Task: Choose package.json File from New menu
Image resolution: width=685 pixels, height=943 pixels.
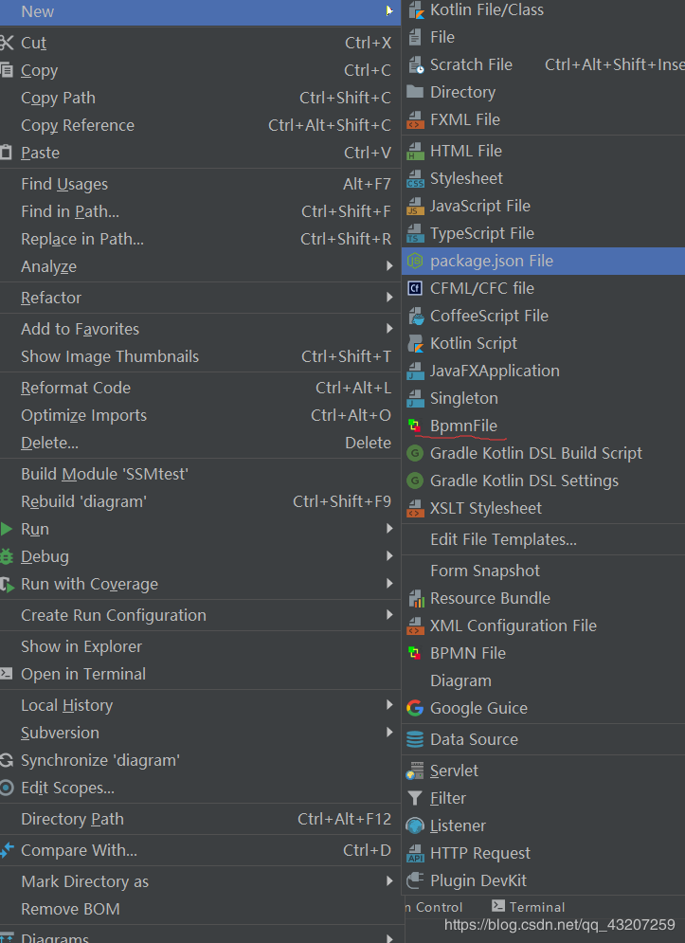Action: (x=491, y=261)
